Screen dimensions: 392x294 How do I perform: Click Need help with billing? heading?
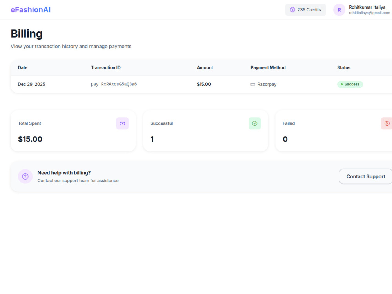tap(64, 173)
